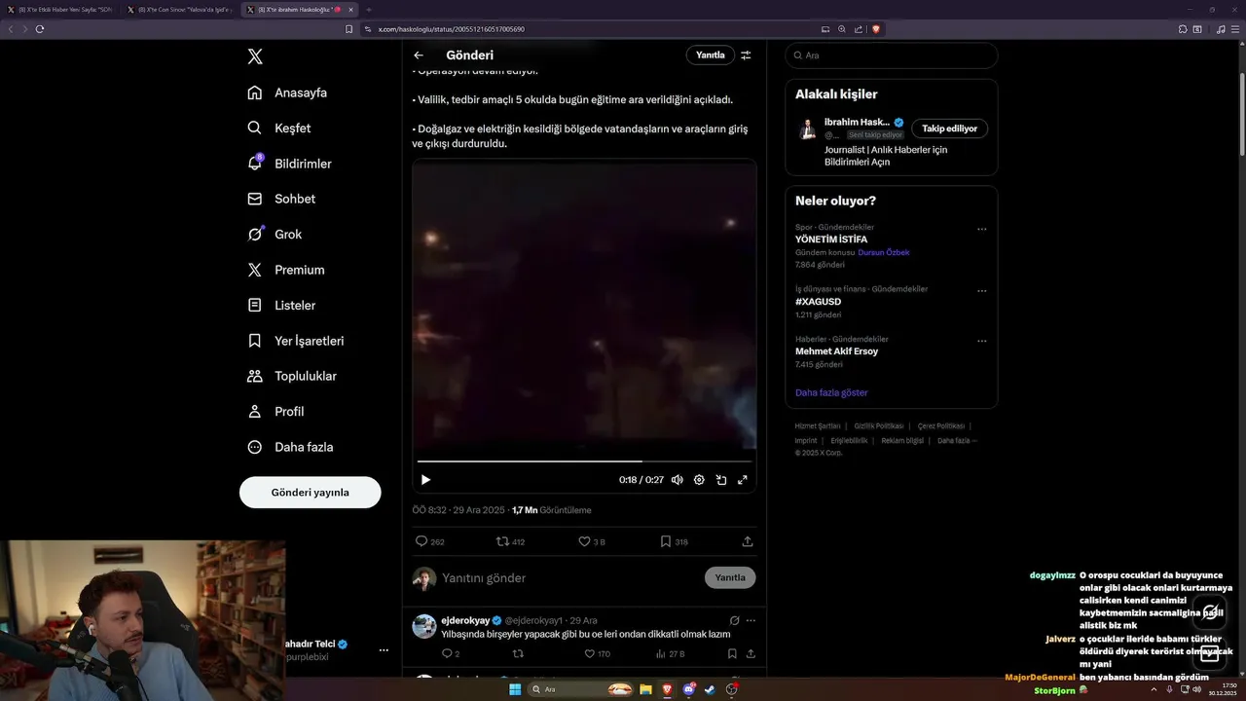Viewport: 1246px width, 701px height.
Task: View analytics of ejderokyay's reply 27 B
Action: (670, 654)
